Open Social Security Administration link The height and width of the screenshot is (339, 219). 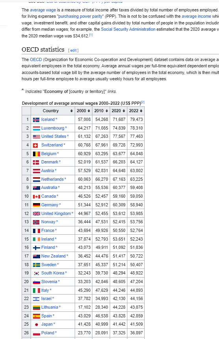pos(128,30)
